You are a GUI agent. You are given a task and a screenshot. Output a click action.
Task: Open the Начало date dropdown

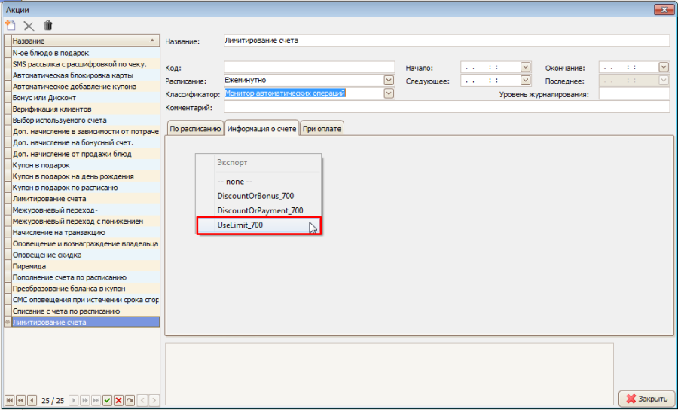525,66
